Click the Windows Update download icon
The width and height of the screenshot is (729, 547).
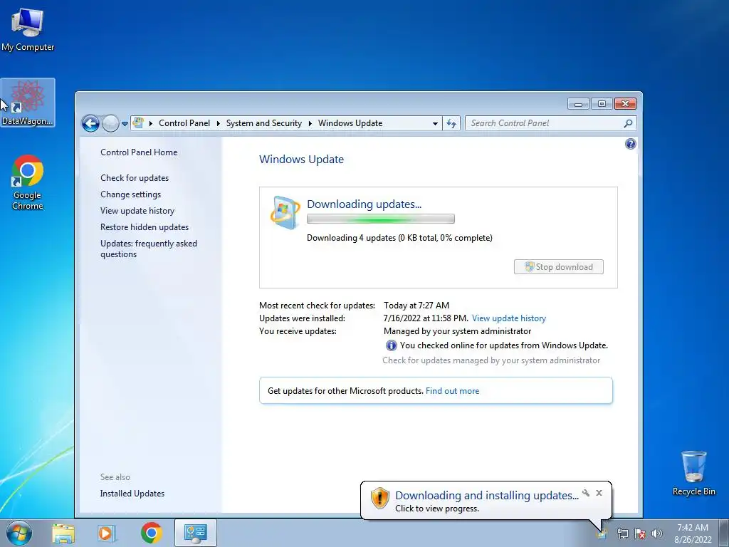click(x=285, y=212)
